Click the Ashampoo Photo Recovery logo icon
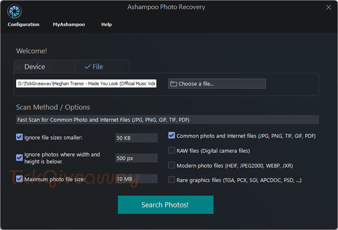This screenshot has width=338, height=230. [x=14, y=11]
